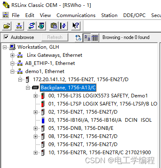Click the demo1 Ethernet network icon
This screenshot has width=161, height=168.
coord(20,71)
